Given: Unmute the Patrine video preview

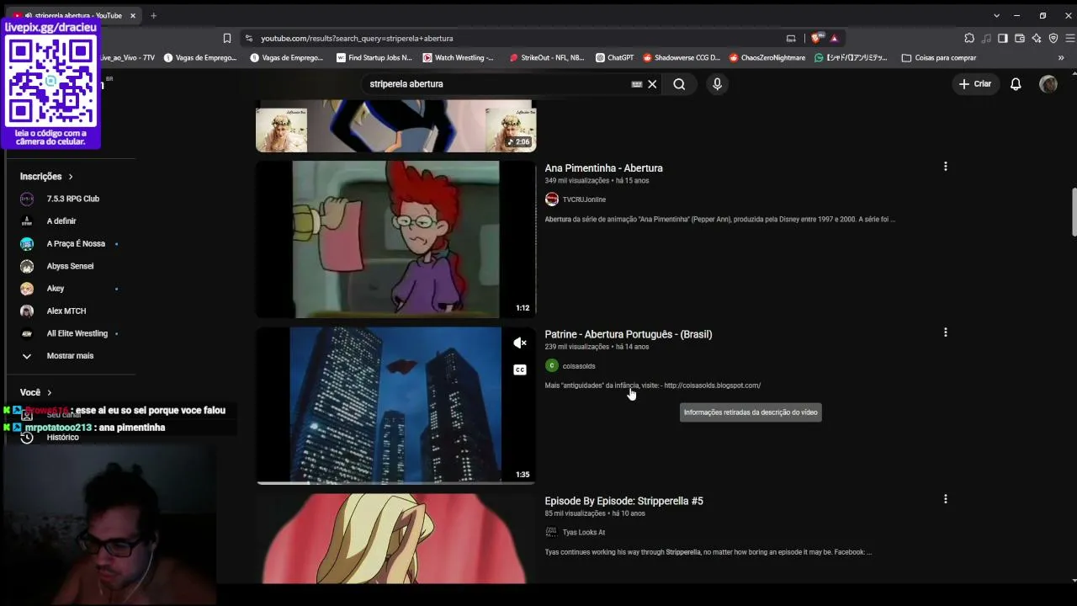Looking at the screenshot, I should 520,343.
